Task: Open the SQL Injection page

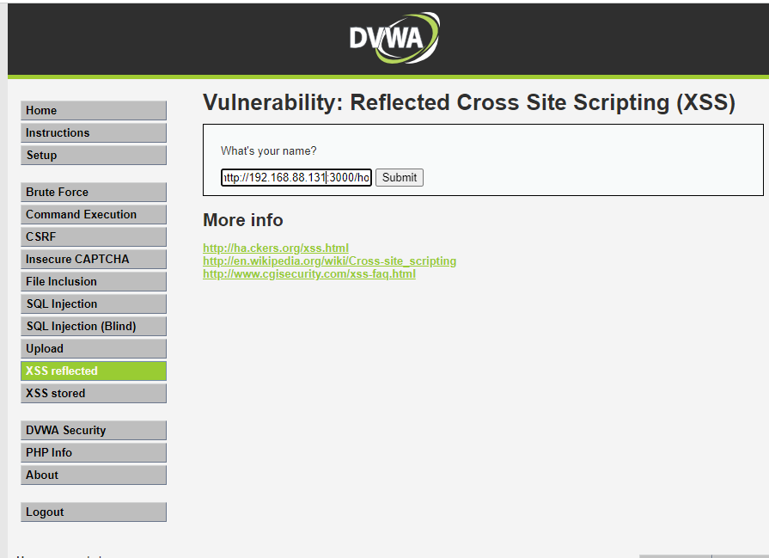Action: pos(93,304)
